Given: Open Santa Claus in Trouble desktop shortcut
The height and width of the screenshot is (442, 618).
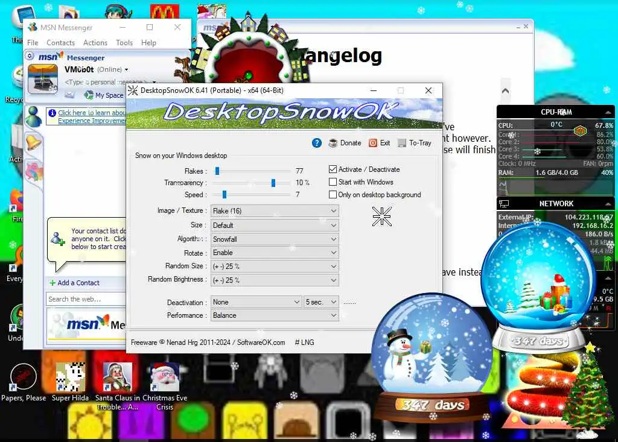Looking at the screenshot, I should pos(118,386).
